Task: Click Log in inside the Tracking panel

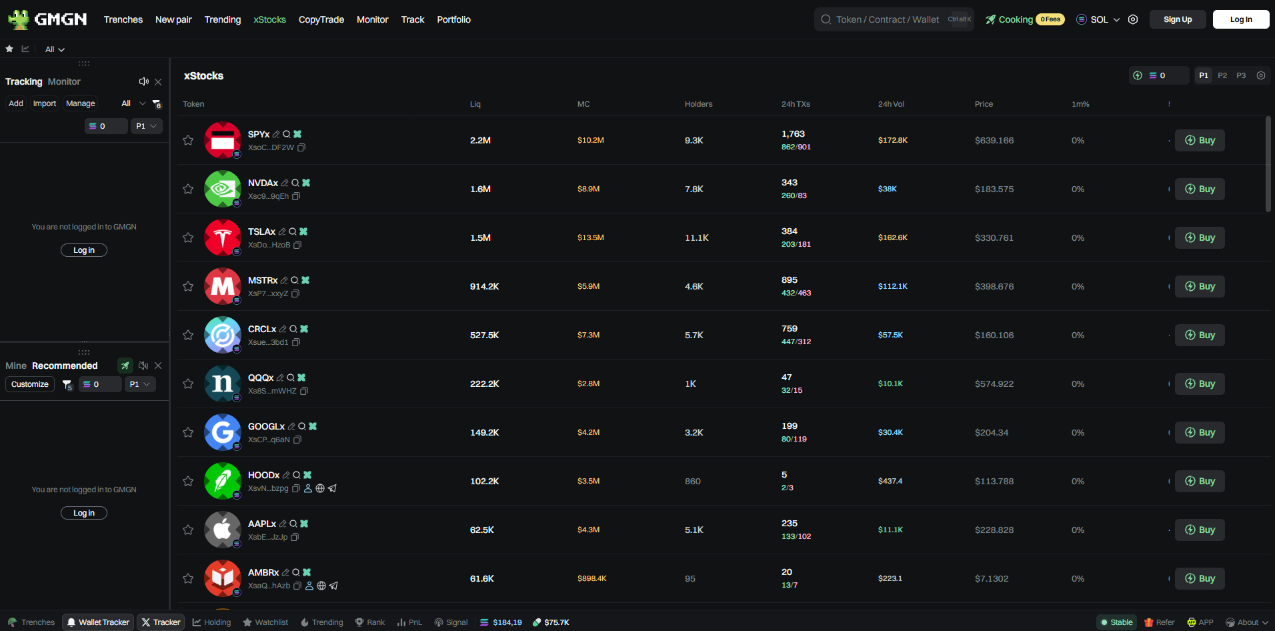Action: click(x=84, y=249)
